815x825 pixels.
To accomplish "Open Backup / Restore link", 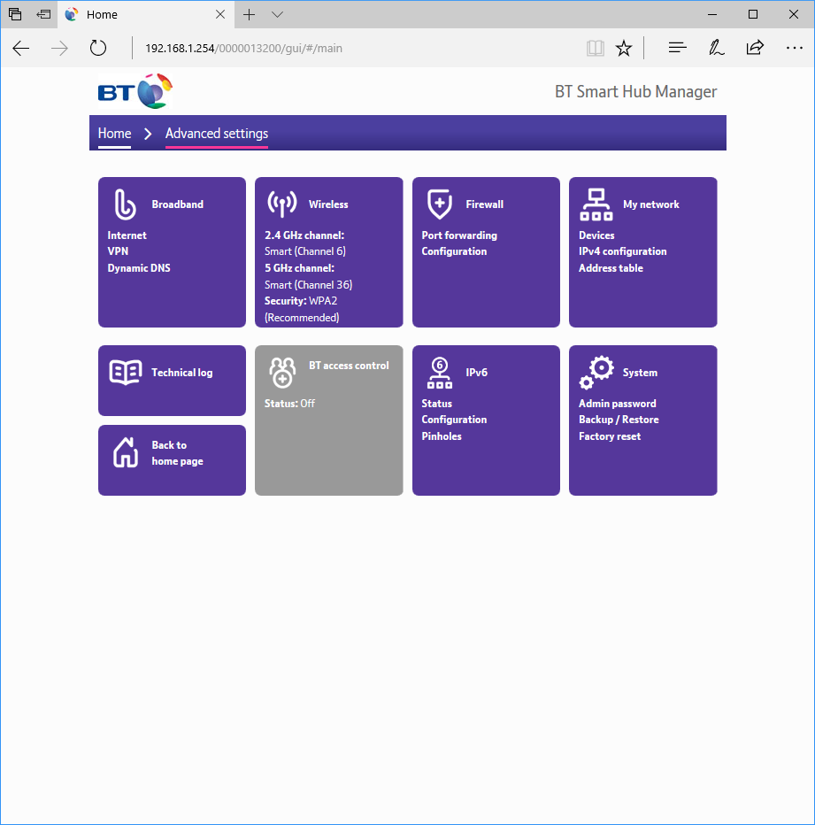I will [x=619, y=420].
